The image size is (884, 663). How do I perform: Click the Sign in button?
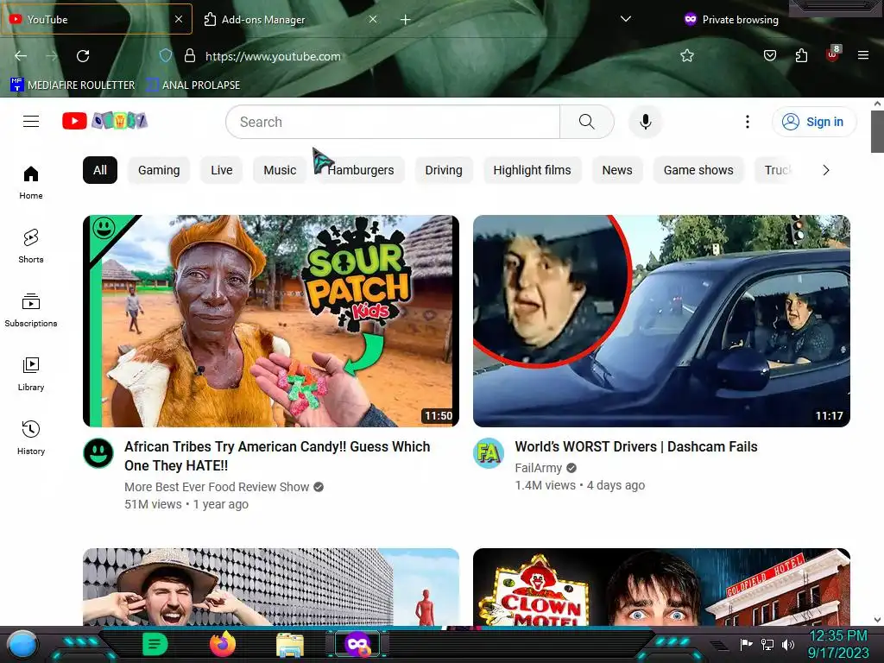coord(814,122)
